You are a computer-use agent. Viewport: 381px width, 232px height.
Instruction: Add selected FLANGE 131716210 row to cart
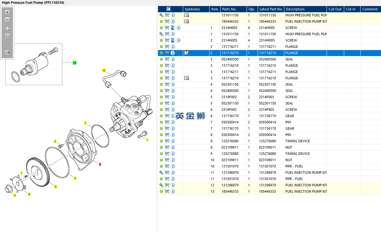167,53
